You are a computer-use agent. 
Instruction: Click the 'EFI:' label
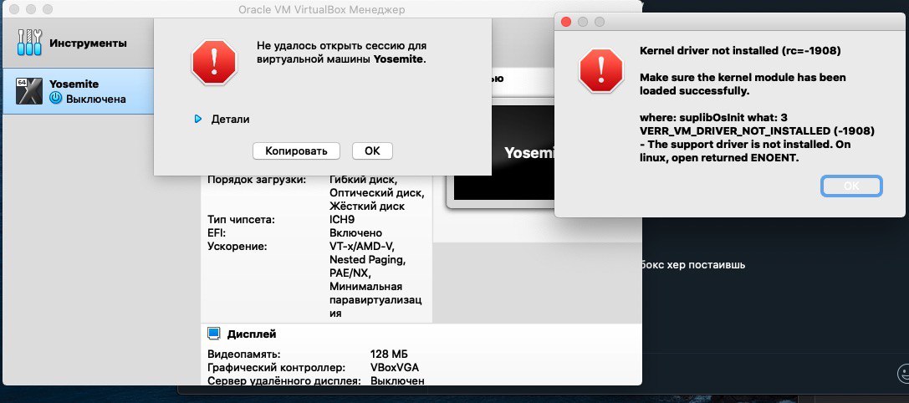pos(217,233)
